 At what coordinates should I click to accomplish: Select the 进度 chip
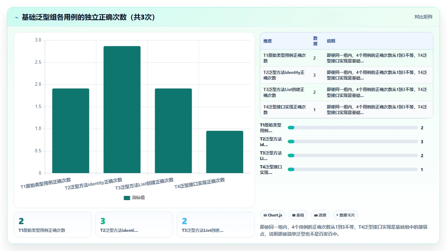[320, 215]
